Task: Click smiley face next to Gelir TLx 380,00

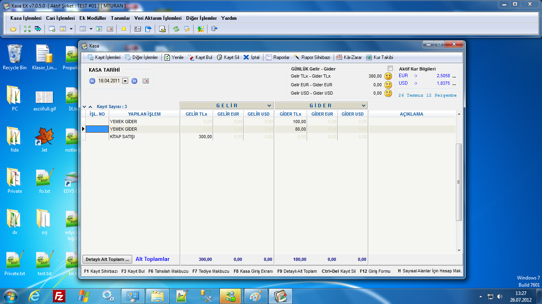Action: (388, 76)
